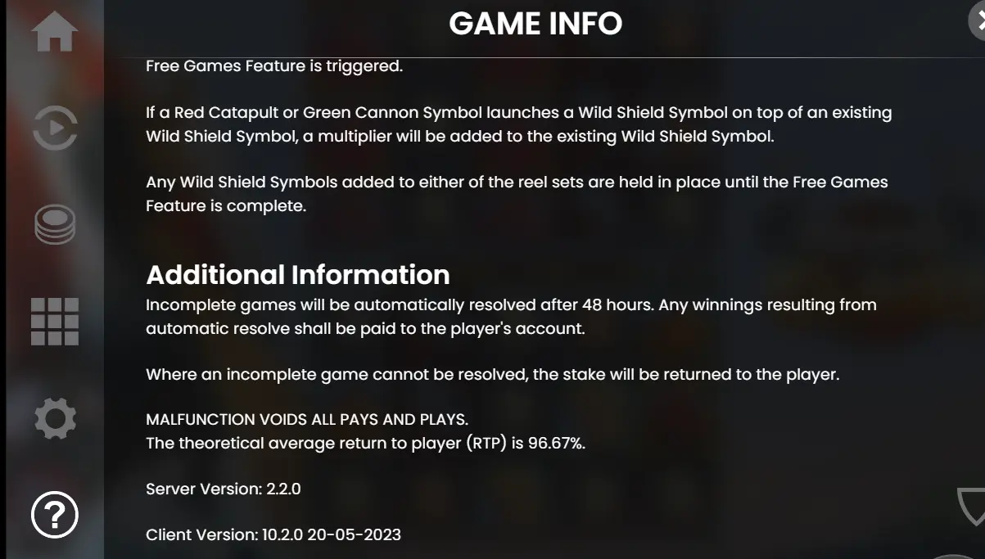Click the GAME INFO title
This screenshot has width=985, height=559.
click(x=535, y=24)
